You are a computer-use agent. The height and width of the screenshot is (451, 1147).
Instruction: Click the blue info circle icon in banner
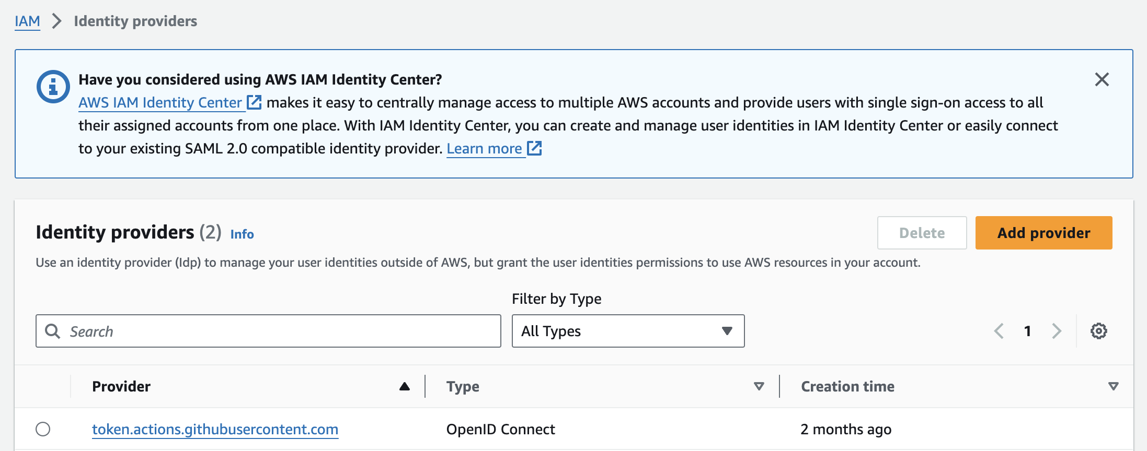(53, 87)
